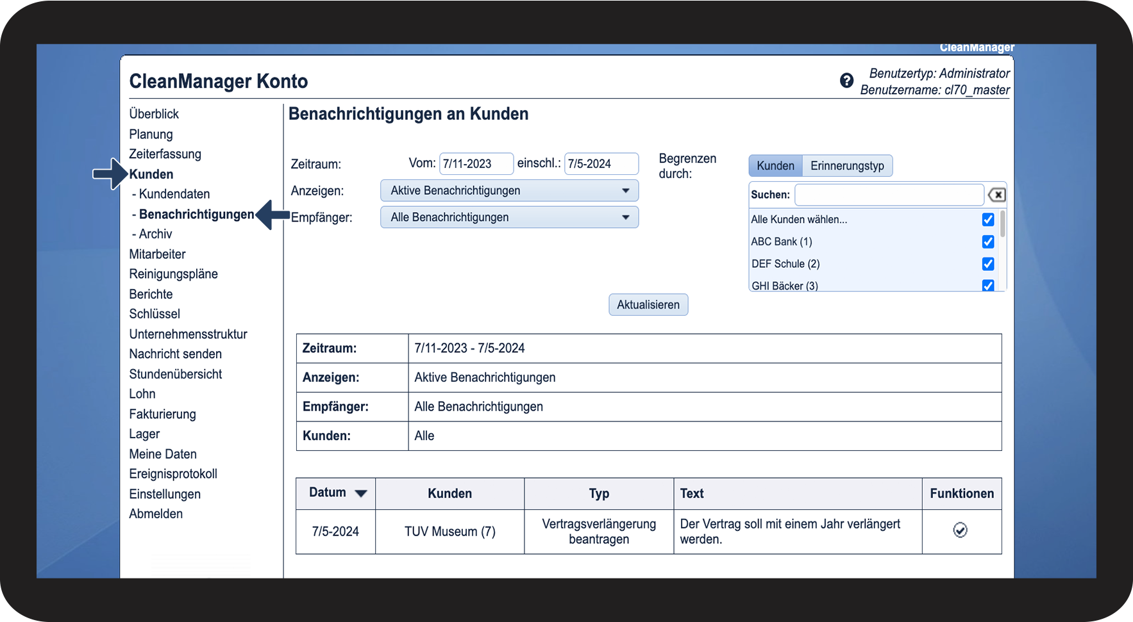Focus the Suchen search input field

(x=889, y=195)
